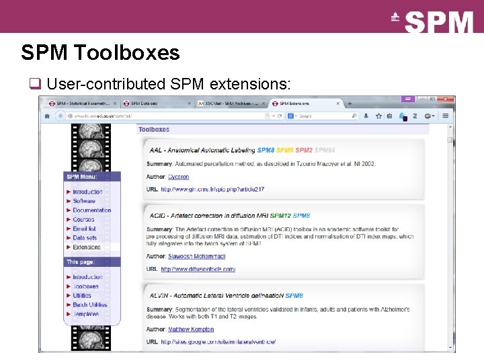The image size is (484, 363).
Task: Open Introduction in the SPM Menu
Action: coord(87,192)
